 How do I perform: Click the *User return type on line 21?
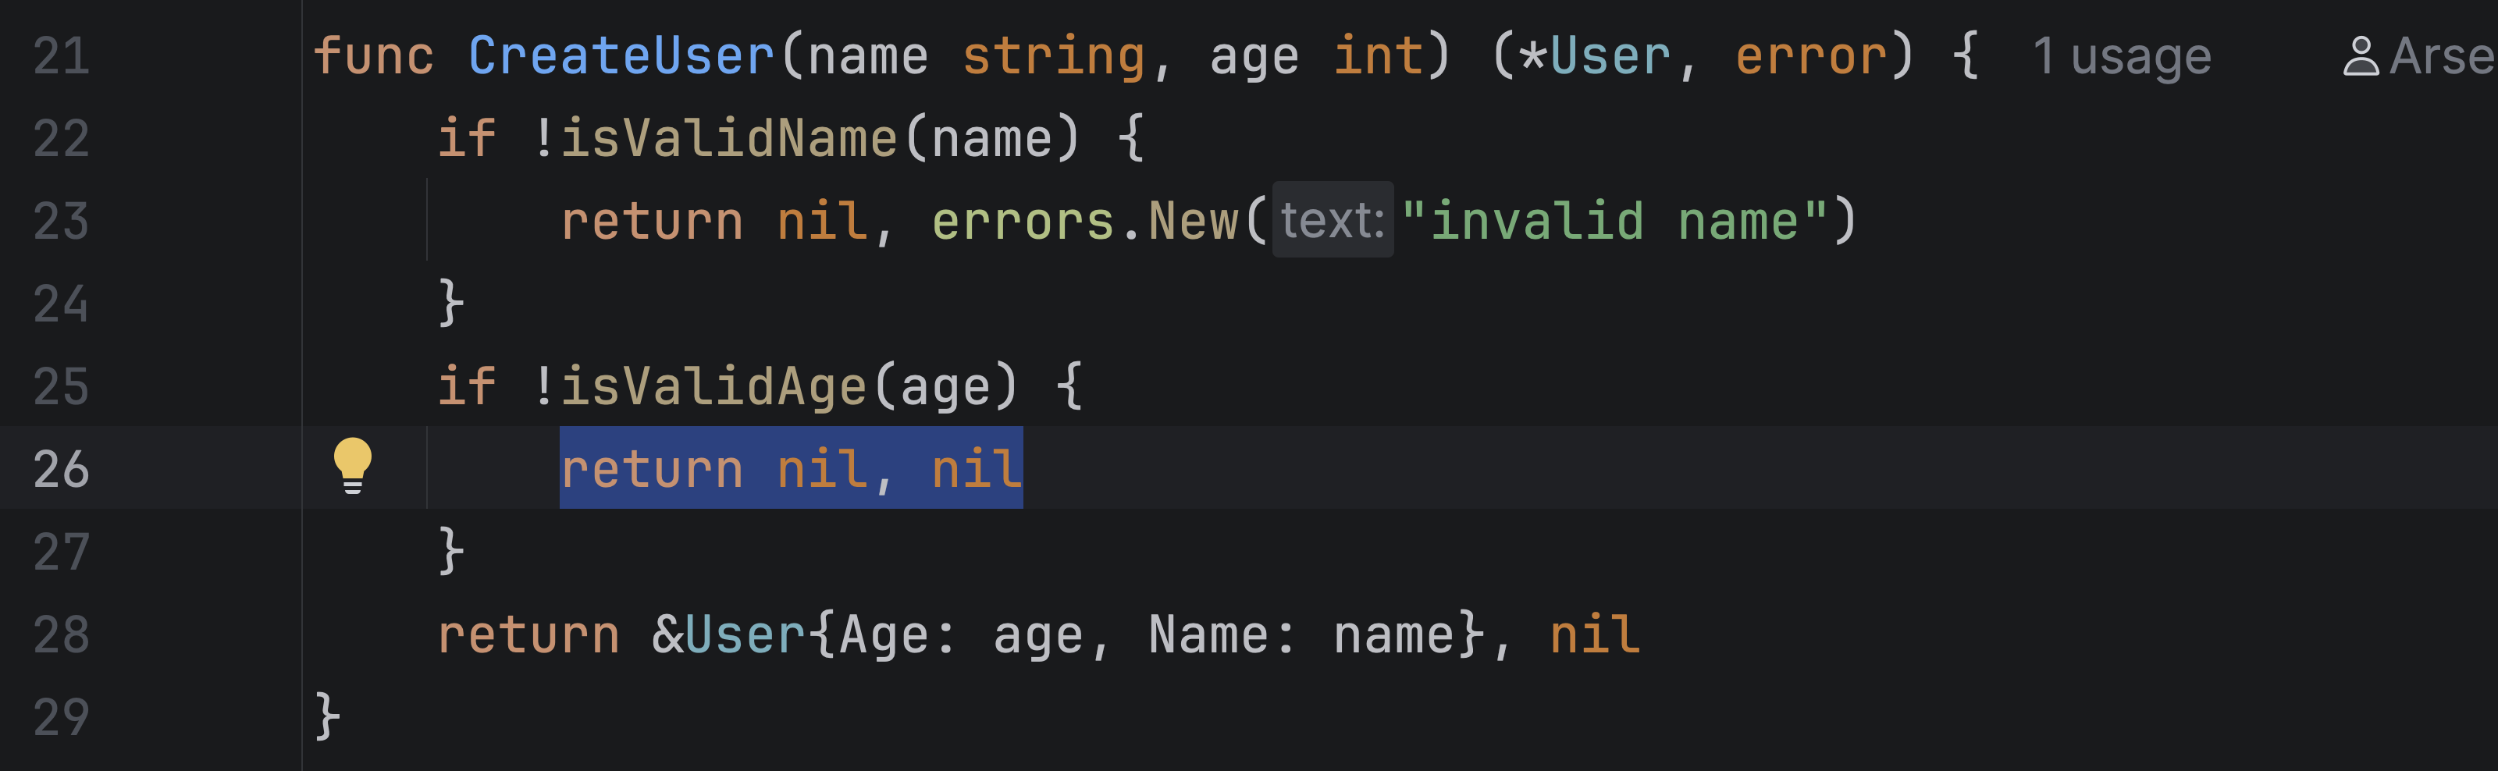point(1595,56)
